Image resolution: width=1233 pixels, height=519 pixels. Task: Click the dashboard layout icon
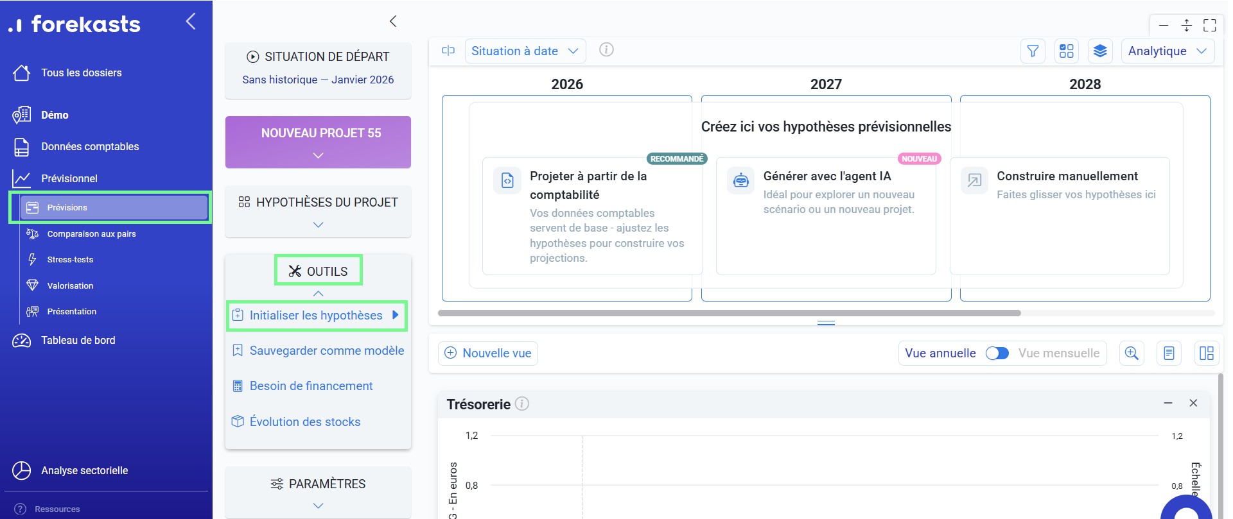pyautogui.click(x=1207, y=353)
